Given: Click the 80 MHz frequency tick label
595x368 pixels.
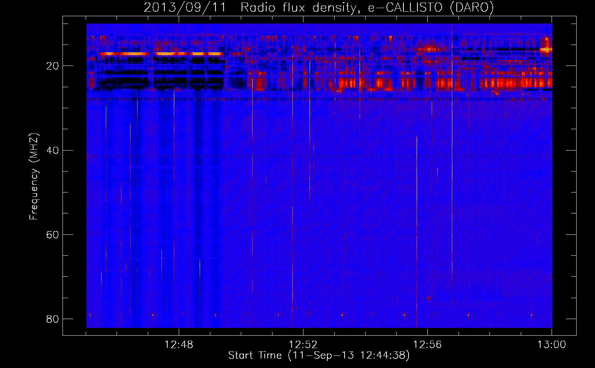Looking at the screenshot, I should [53, 319].
